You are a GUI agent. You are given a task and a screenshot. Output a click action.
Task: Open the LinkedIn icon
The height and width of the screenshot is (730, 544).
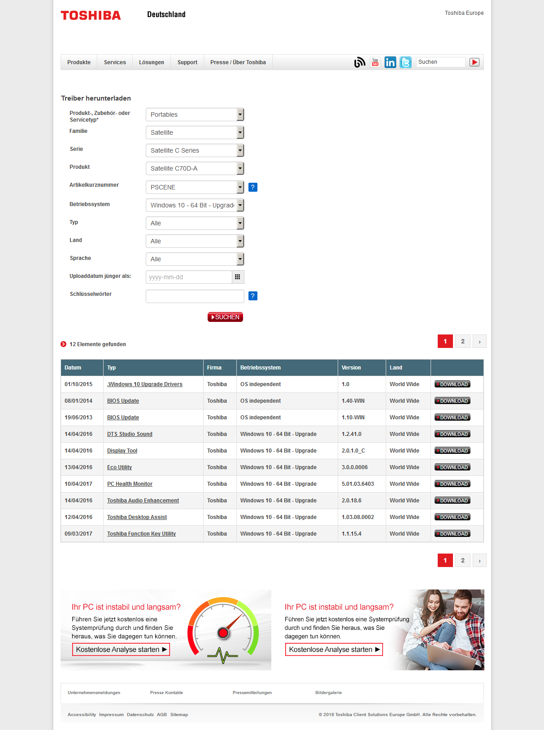pos(390,62)
